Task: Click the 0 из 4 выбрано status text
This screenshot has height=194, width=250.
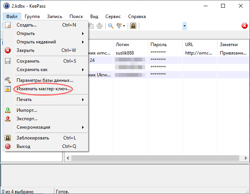Action: (18, 192)
